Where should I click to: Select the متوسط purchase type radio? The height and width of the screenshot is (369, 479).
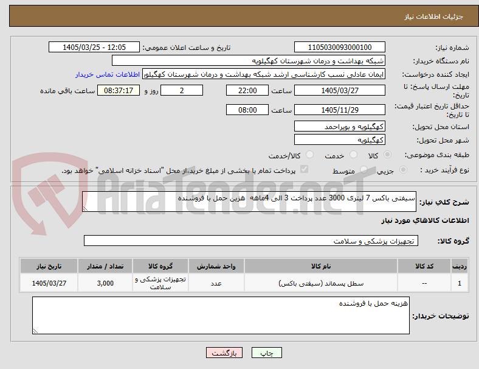364,170
